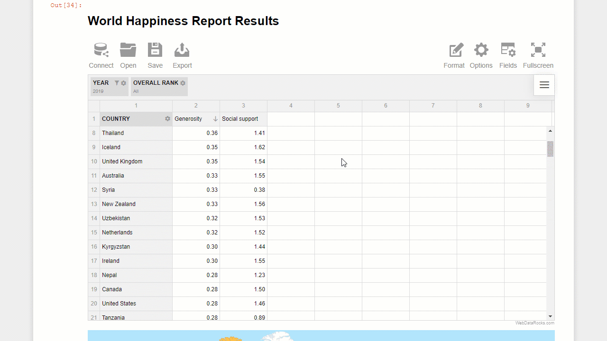Click the YEAR field settings gear
The image size is (607, 341).
124,83
